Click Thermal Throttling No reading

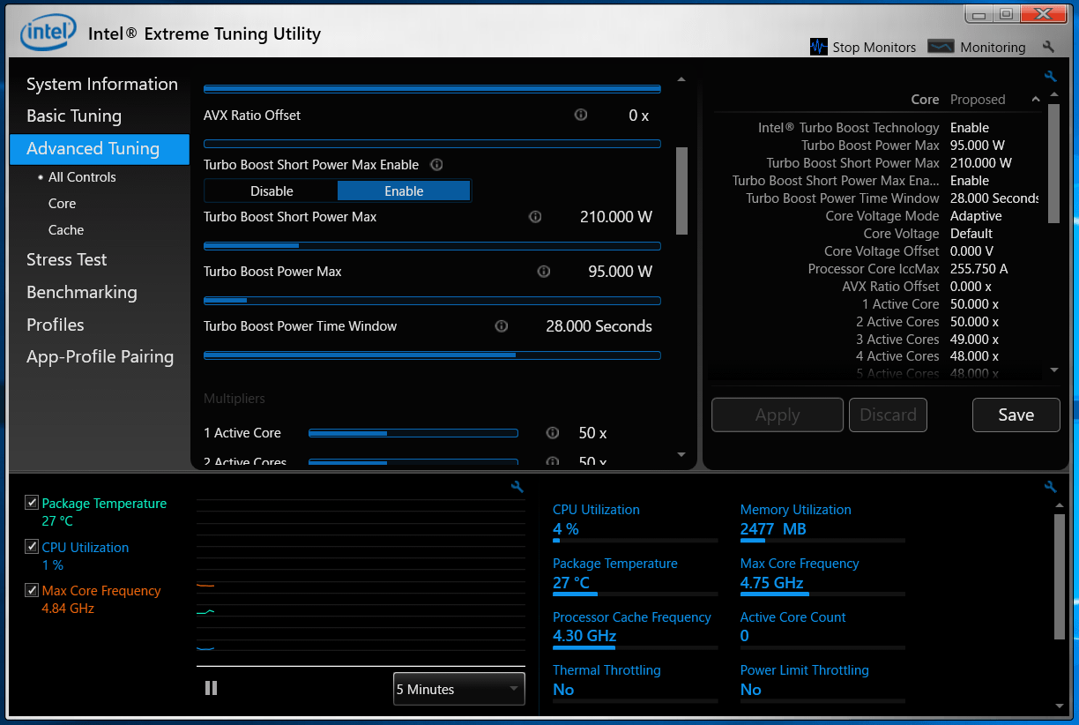click(563, 690)
